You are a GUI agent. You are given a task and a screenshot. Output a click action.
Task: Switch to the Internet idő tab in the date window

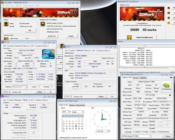click(x=80, y=105)
